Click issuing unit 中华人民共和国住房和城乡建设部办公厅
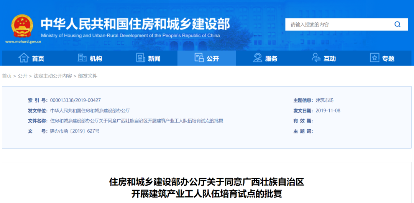Viewport: 414px width, 203px height. coord(90,111)
